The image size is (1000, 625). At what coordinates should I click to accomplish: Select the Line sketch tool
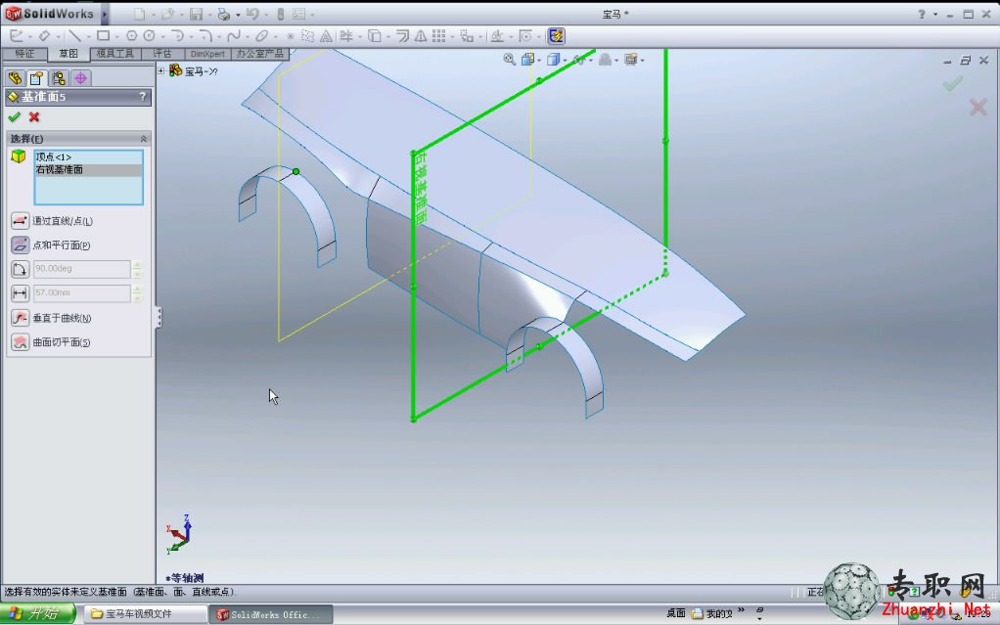pyautogui.click(x=74, y=36)
